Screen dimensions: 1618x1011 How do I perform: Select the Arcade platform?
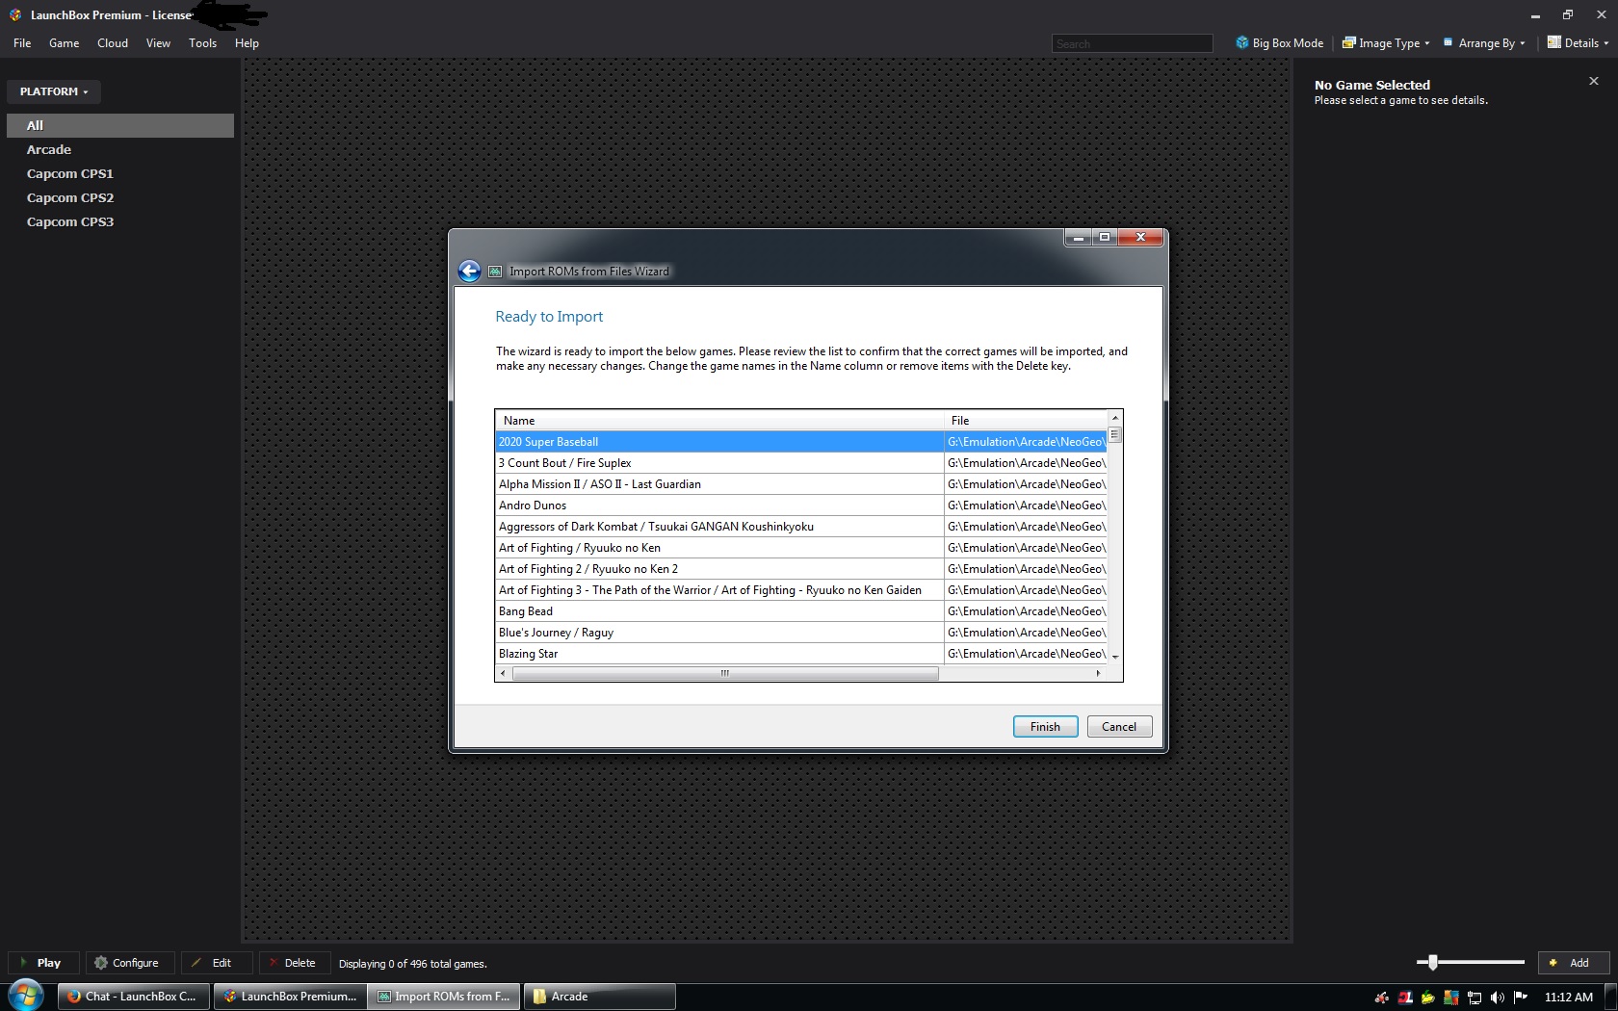pos(120,149)
